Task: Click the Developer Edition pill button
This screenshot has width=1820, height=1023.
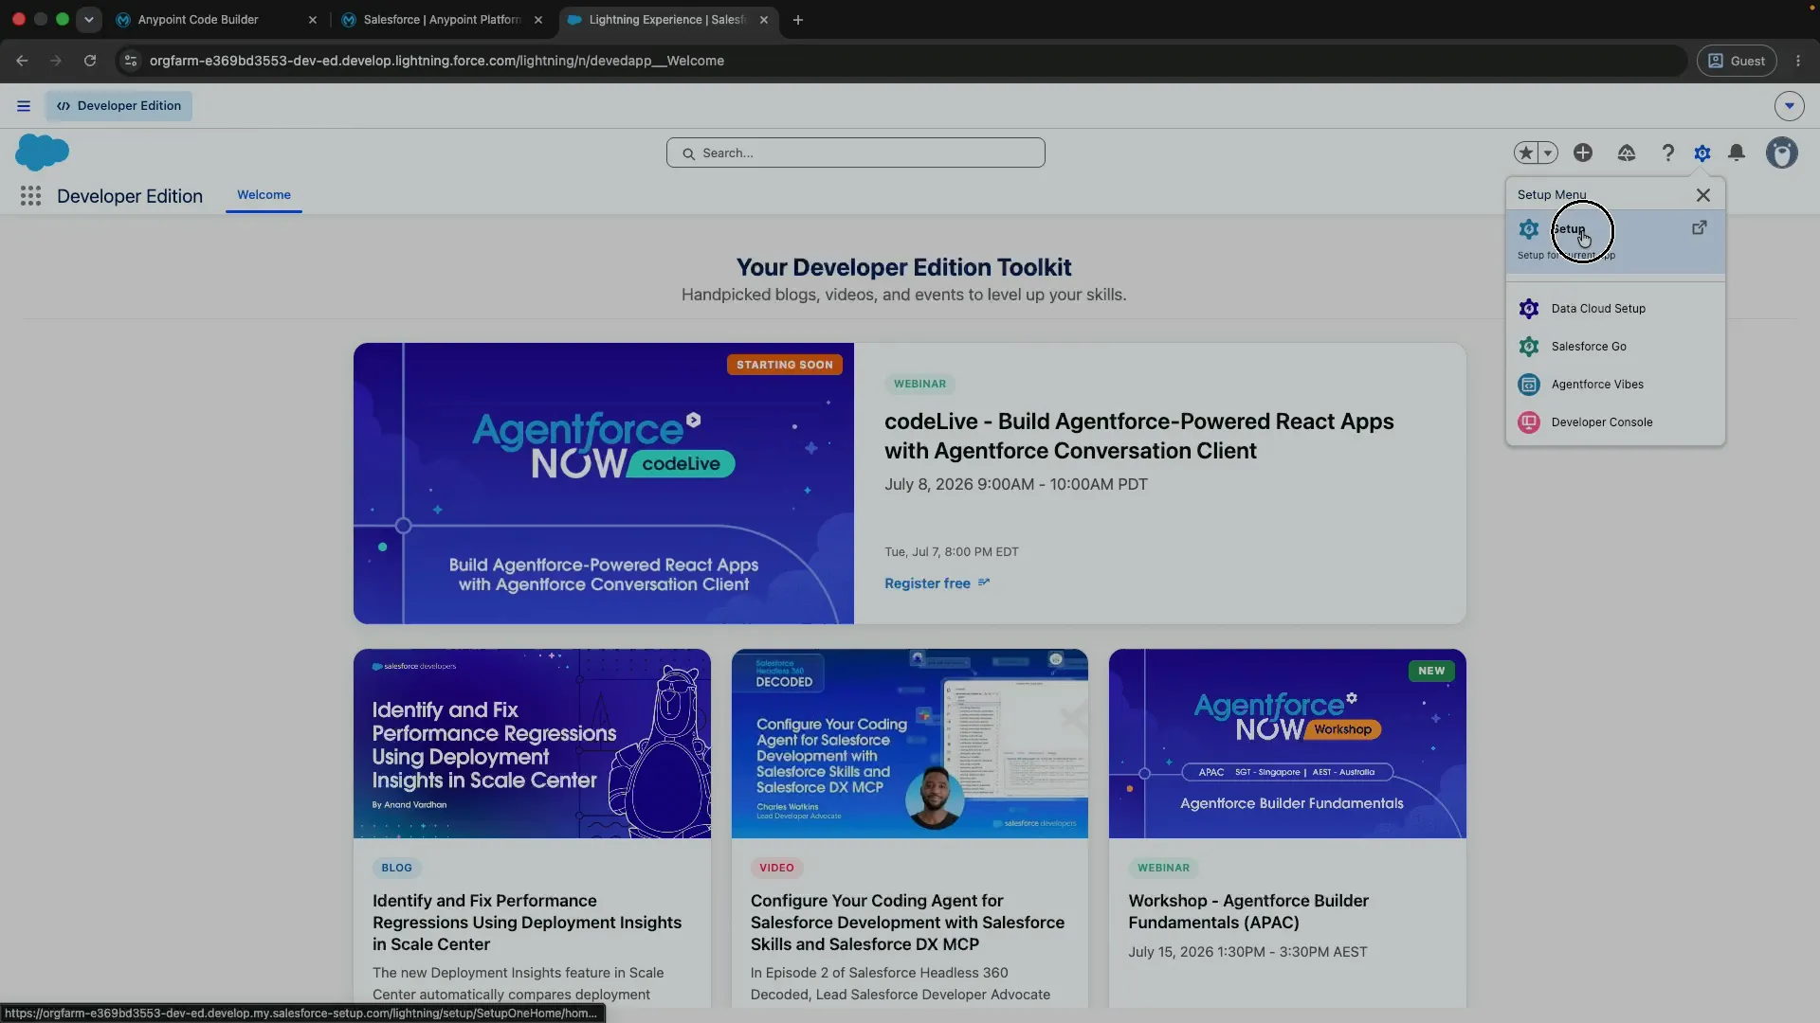Action: point(118,106)
